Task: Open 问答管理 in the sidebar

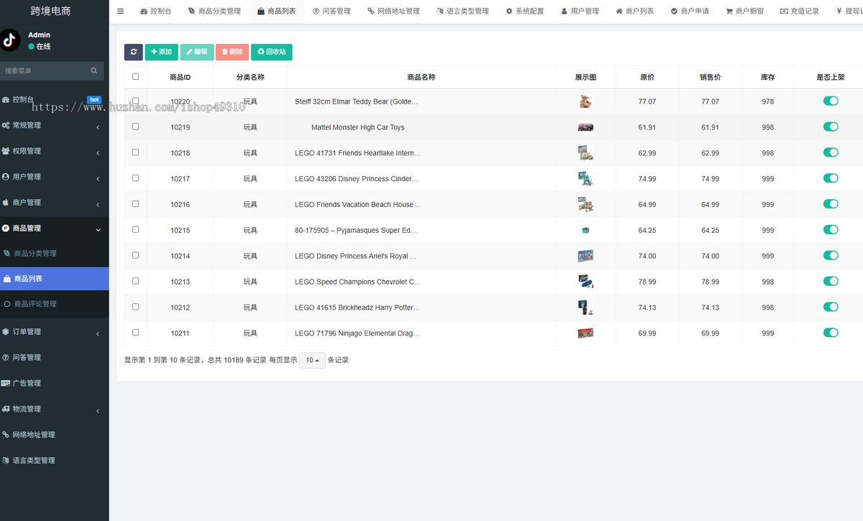Action: [x=55, y=357]
